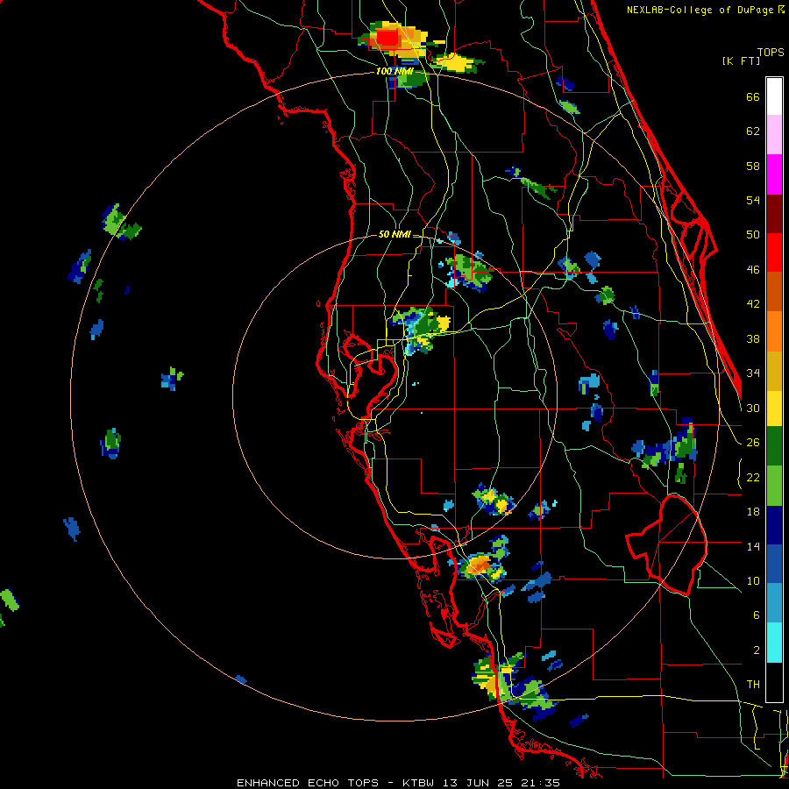This screenshot has height=789, width=789.
Task: Pick the navy blue legend swatch
Action: [774, 525]
